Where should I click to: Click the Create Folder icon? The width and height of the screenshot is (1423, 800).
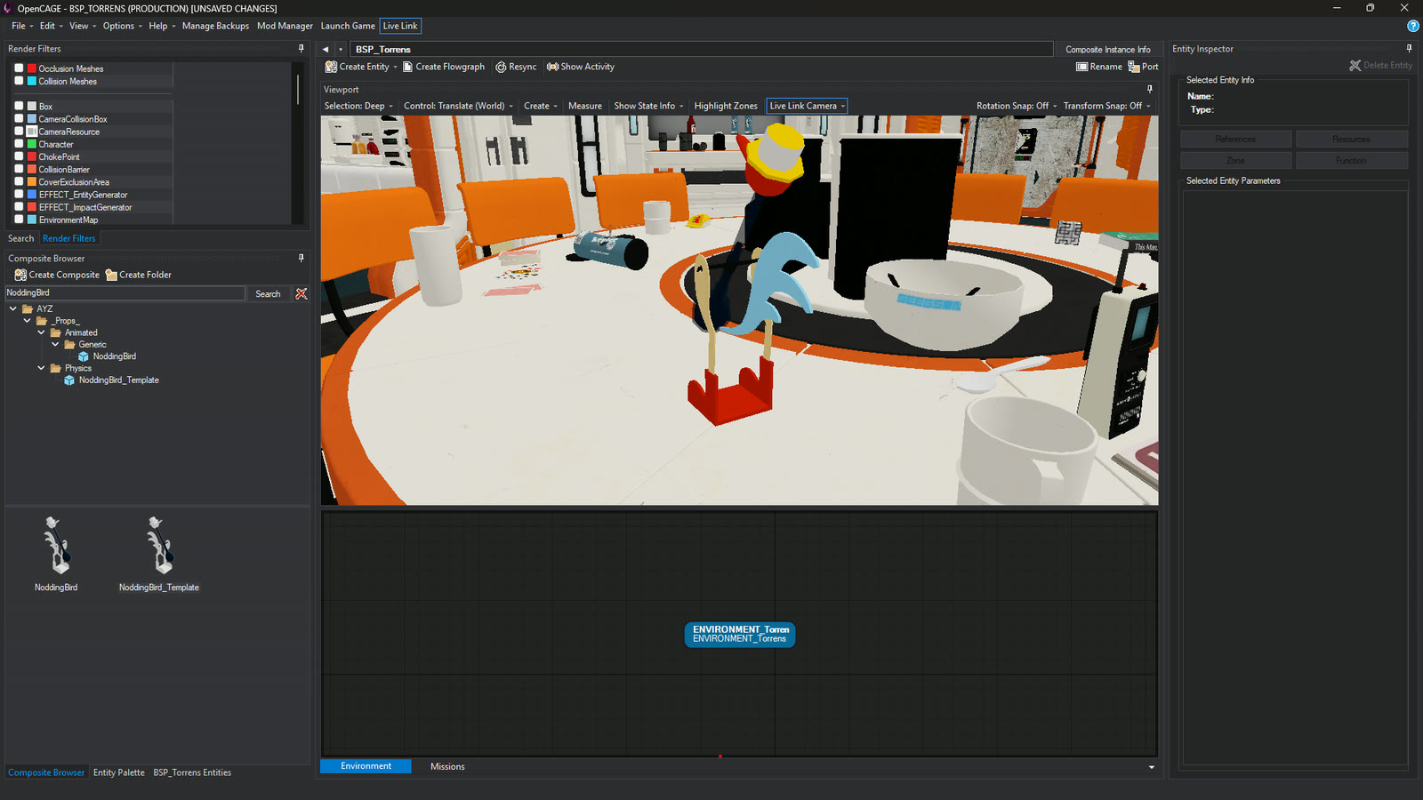(111, 275)
